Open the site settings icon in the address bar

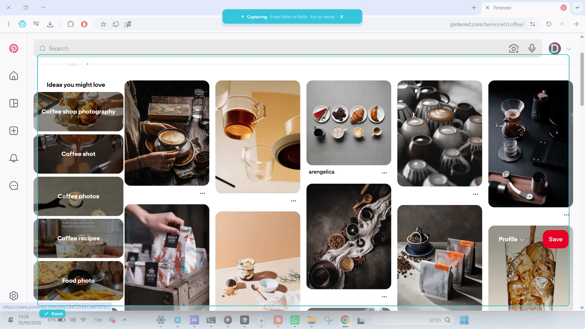(x=533, y=24)
